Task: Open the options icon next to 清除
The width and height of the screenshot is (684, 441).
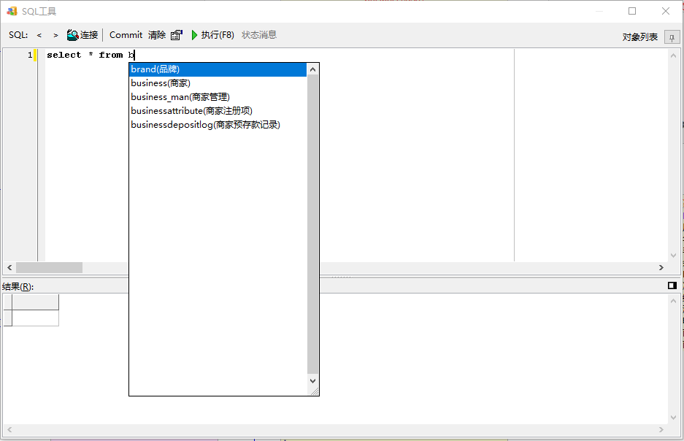Action: [176, 35]
